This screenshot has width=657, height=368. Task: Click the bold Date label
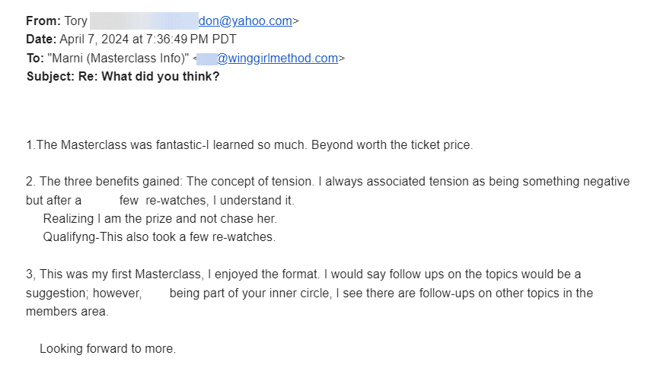pos(41,40)
